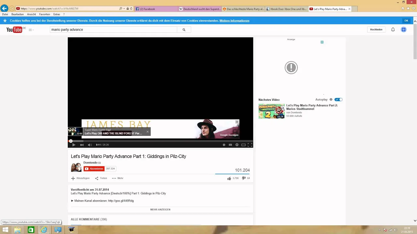417x234 pixels.
Task: Open player settings gear
Action: (x=237, y=145)
